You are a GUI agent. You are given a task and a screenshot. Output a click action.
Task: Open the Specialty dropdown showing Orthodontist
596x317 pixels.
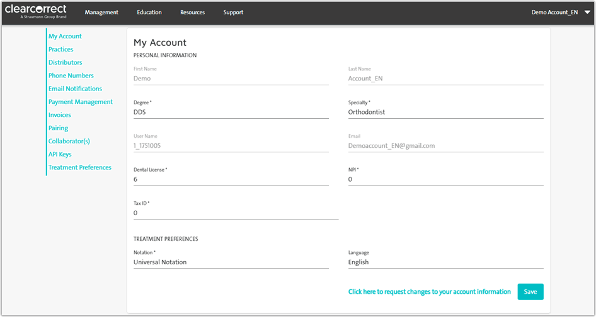(445, 113)
